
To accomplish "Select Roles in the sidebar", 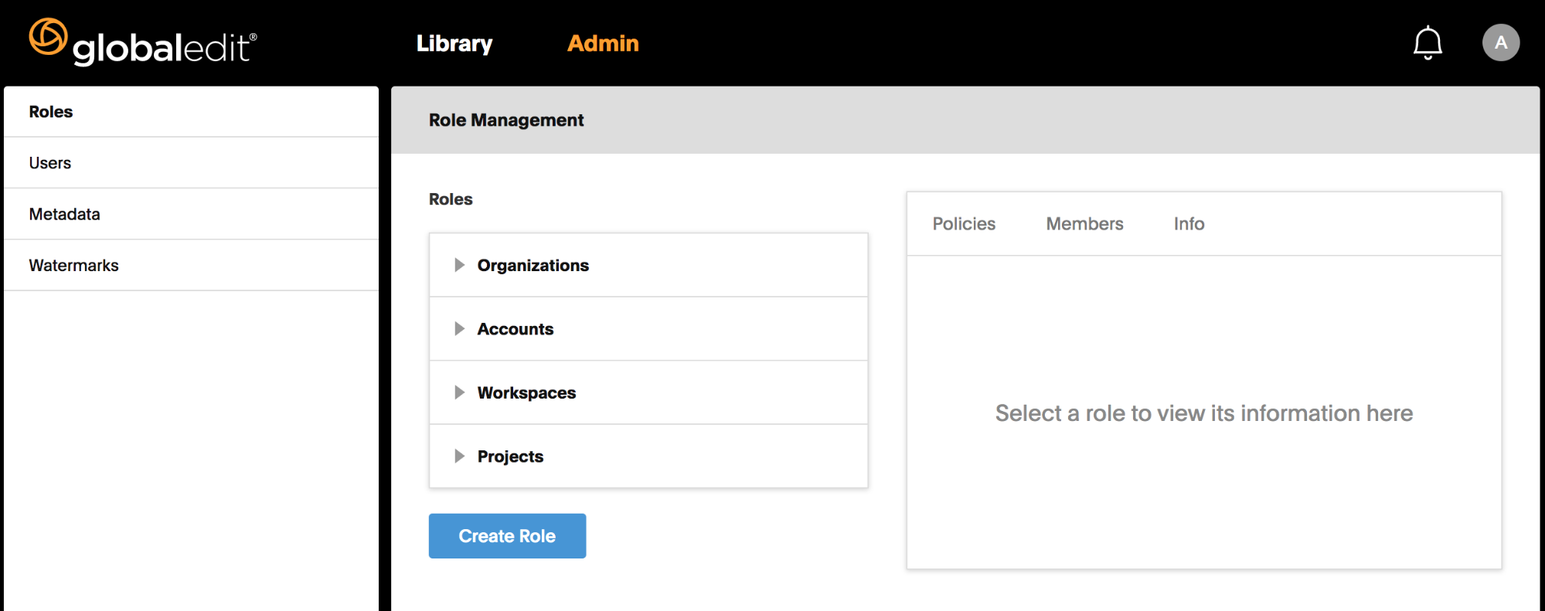I will 191,112.
